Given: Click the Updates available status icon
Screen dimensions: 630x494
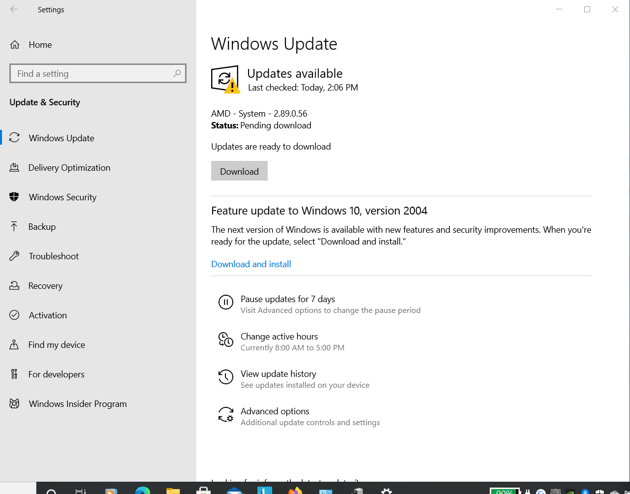Looking at the screenshot, I should pyautogui.click(x=225, y=79).
